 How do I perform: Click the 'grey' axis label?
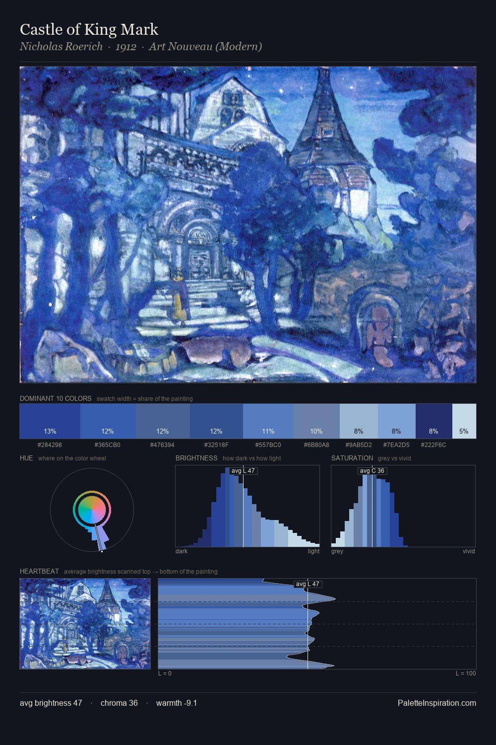337,551
